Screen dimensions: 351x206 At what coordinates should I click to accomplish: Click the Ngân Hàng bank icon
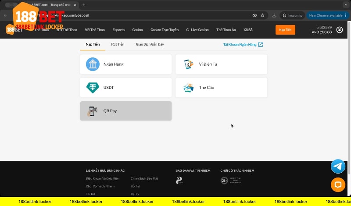tap(93, 64)
